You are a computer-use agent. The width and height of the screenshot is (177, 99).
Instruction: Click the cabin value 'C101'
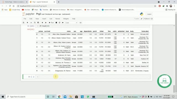coord(115,66)
